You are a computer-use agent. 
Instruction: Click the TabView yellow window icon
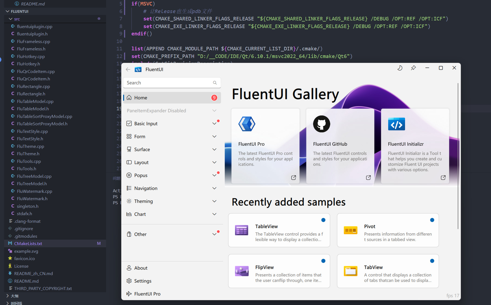pos(350,271)
